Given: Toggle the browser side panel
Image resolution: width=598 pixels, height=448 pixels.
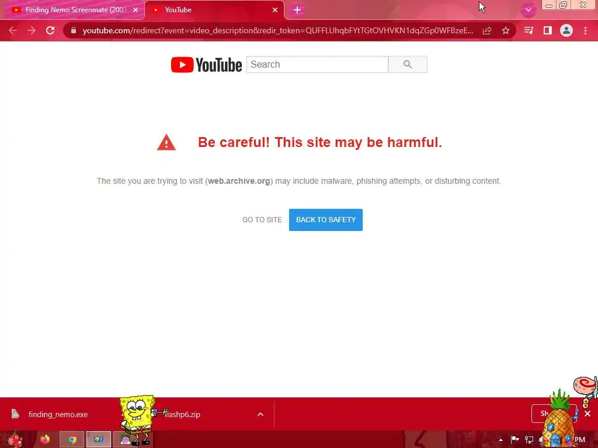Looking at the screenshot, I should (548, 30).
